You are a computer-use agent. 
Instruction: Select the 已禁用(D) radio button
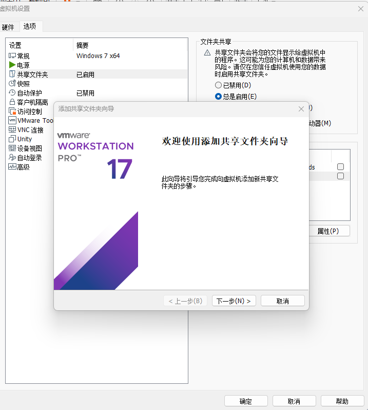click(x=218, y=85)
